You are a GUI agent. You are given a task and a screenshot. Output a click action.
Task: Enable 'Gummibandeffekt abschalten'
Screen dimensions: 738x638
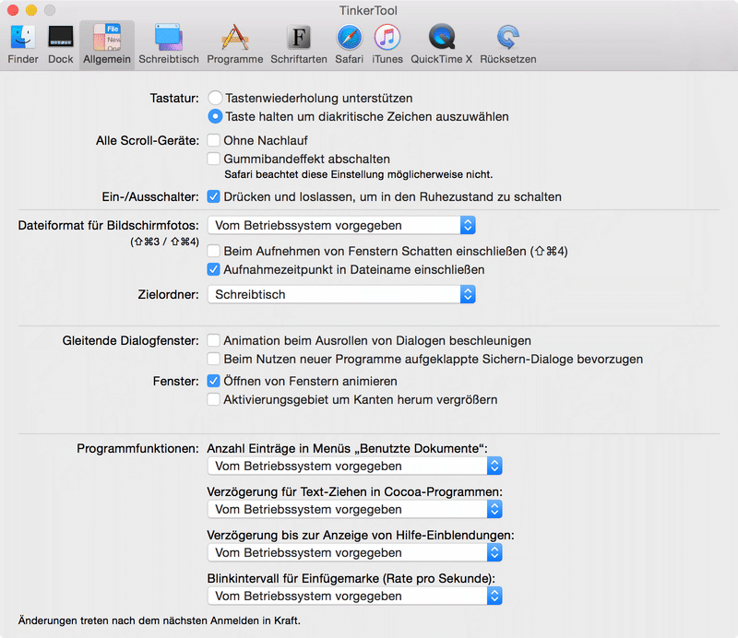[214, 158]
